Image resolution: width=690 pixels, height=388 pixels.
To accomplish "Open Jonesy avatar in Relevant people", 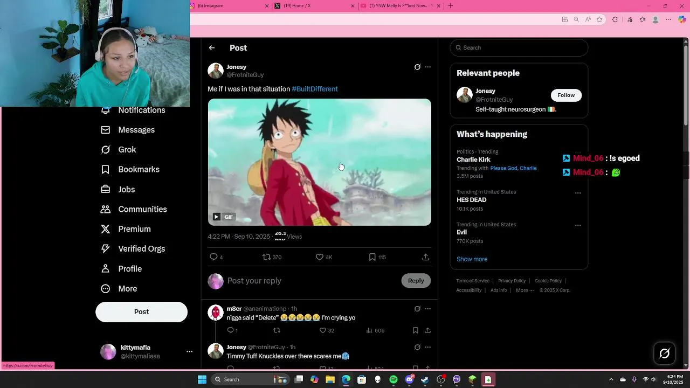I will click(x=465, y=95).
